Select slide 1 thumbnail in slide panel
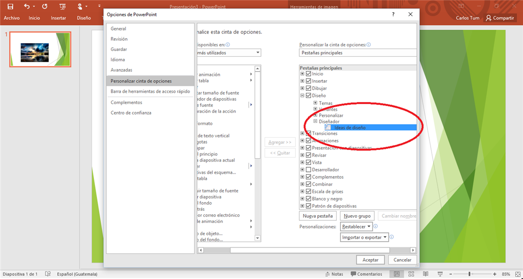 click(x=40, y=49)
